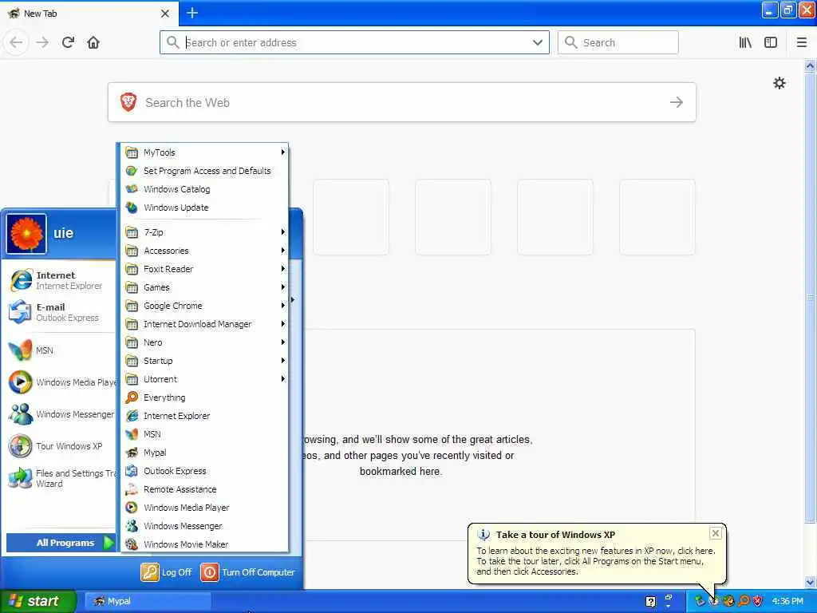Launch Internet Explorer from programs list
The image size is (817, 613).
pos(205,415)
